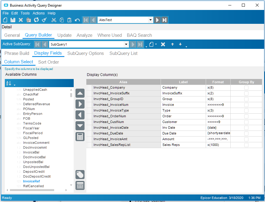
Task: Select the InvcHead_InvoiceAmt row alias
Action: 126,139
